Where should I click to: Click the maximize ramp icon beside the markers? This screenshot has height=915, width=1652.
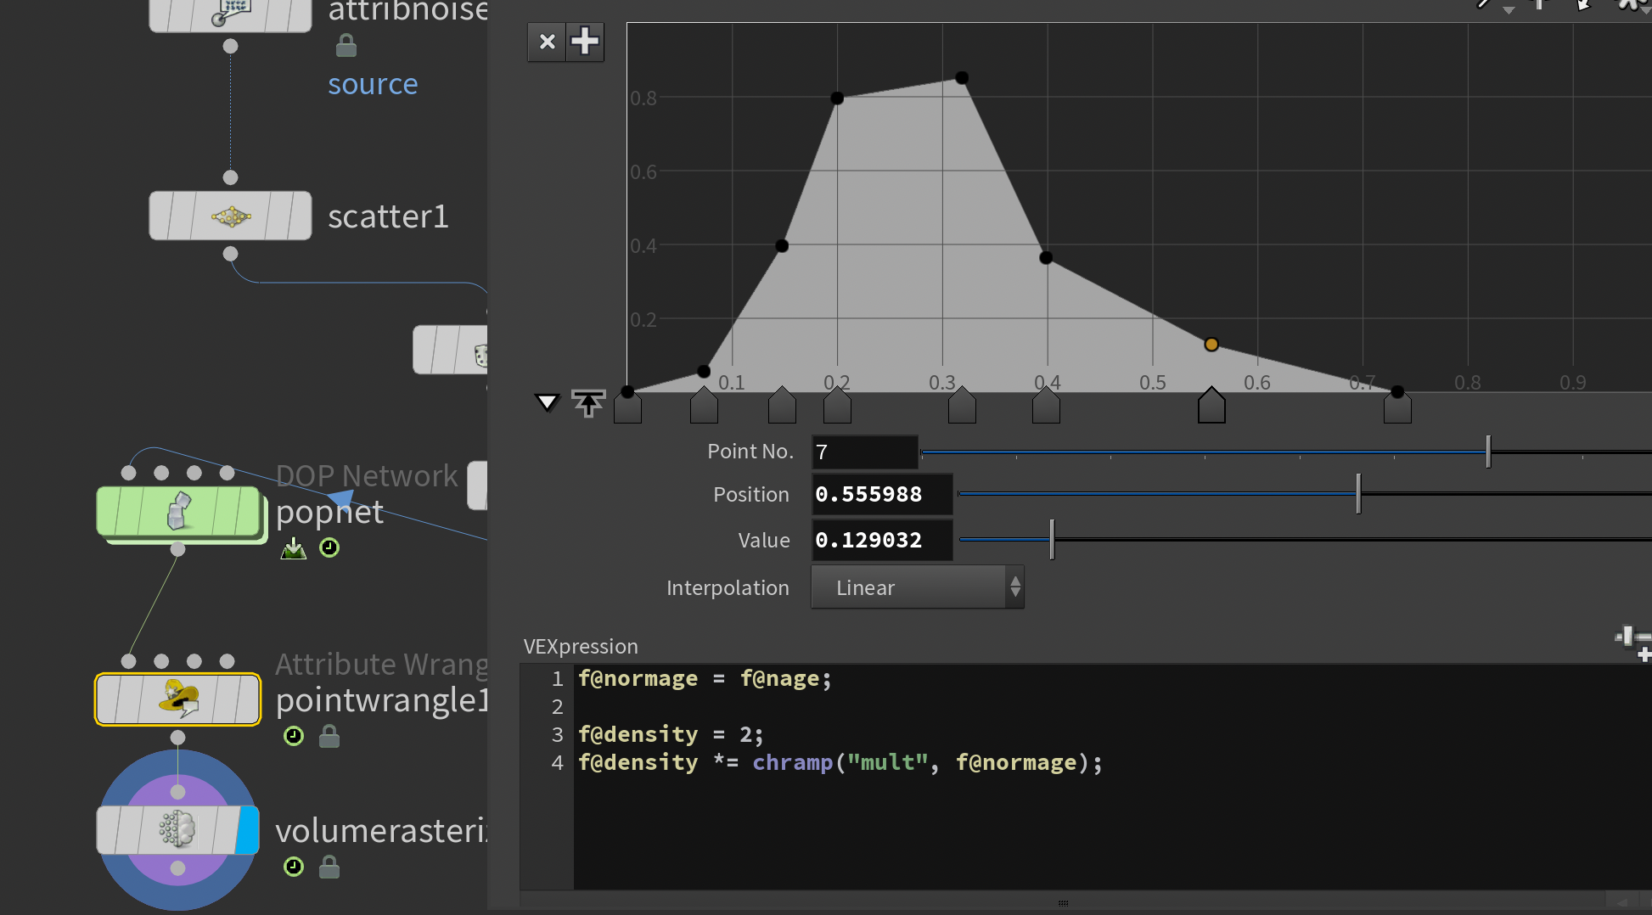coord(587,403)
